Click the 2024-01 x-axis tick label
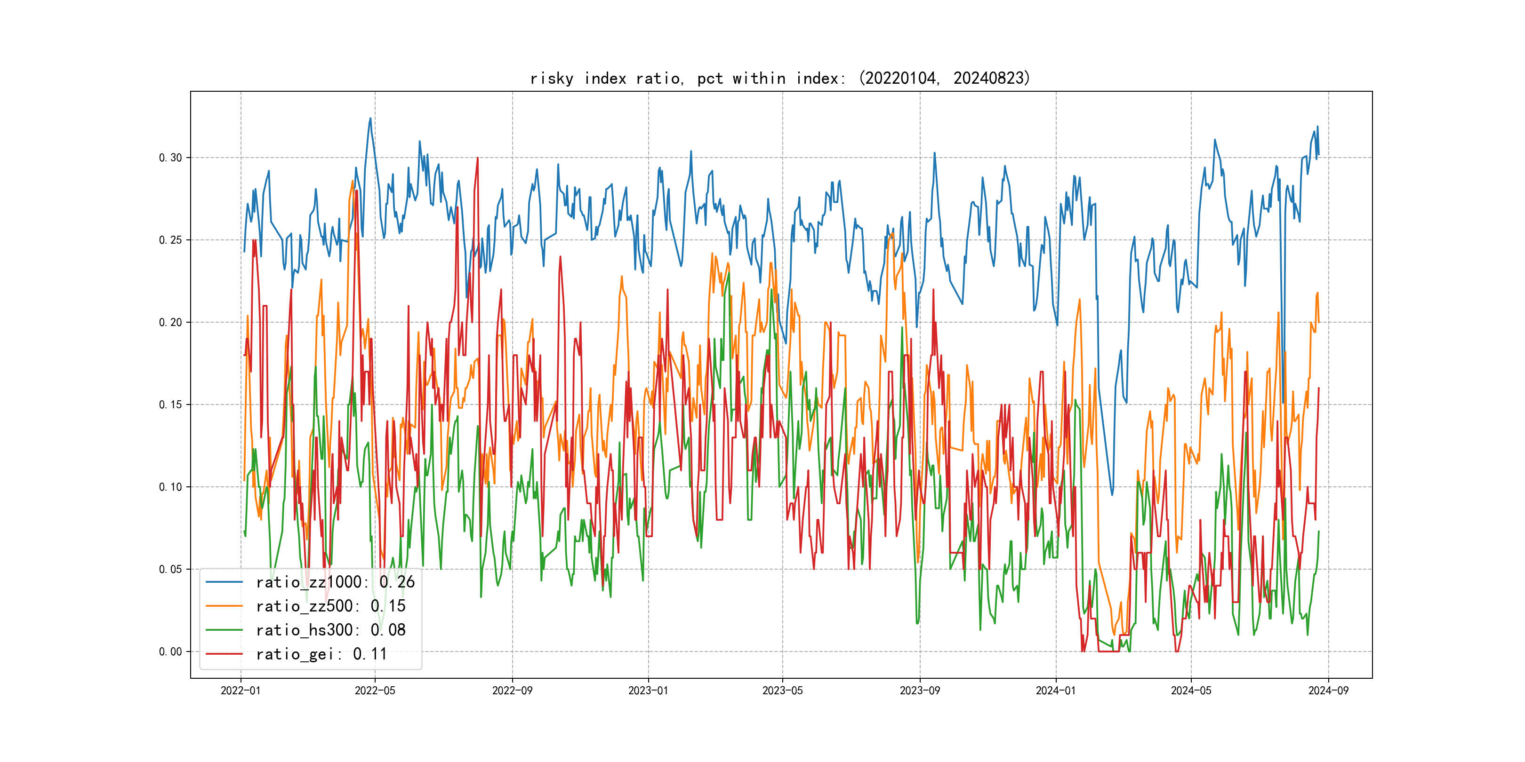Image resolution: width=1525 pixels, height=762 pixels. pyautogui.click(x=1056, y=691)
